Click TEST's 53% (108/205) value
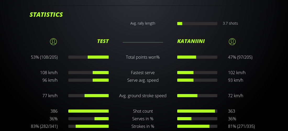This screenshot has height=131, width=288. point(44,57)
